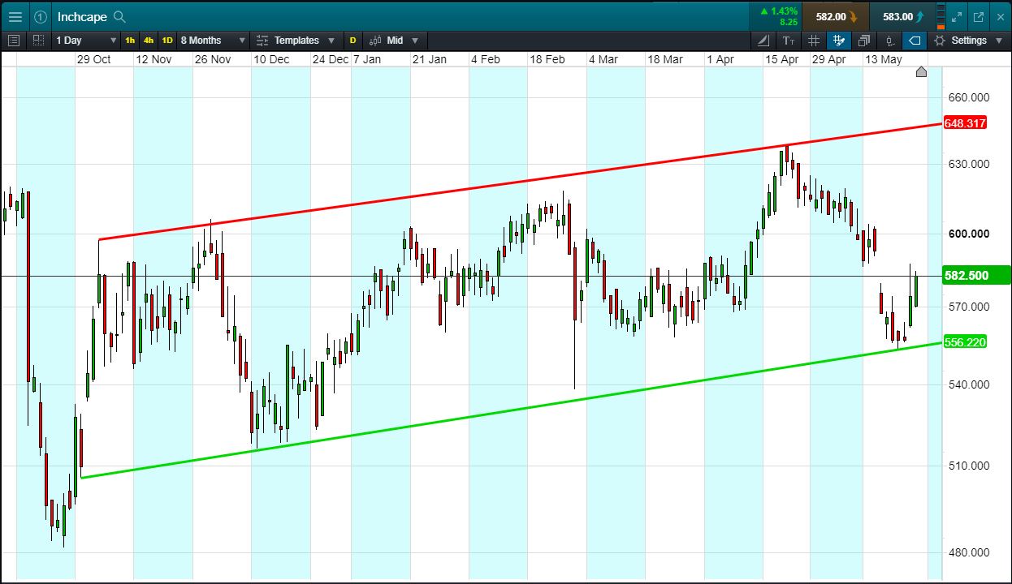Click the Settings label
The width and height of the screenshot is (1012, 584).
tap(969, 41)
